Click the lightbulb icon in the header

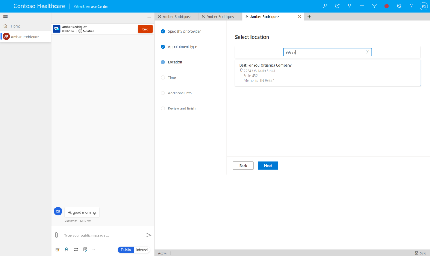click(x=350, y=6)
